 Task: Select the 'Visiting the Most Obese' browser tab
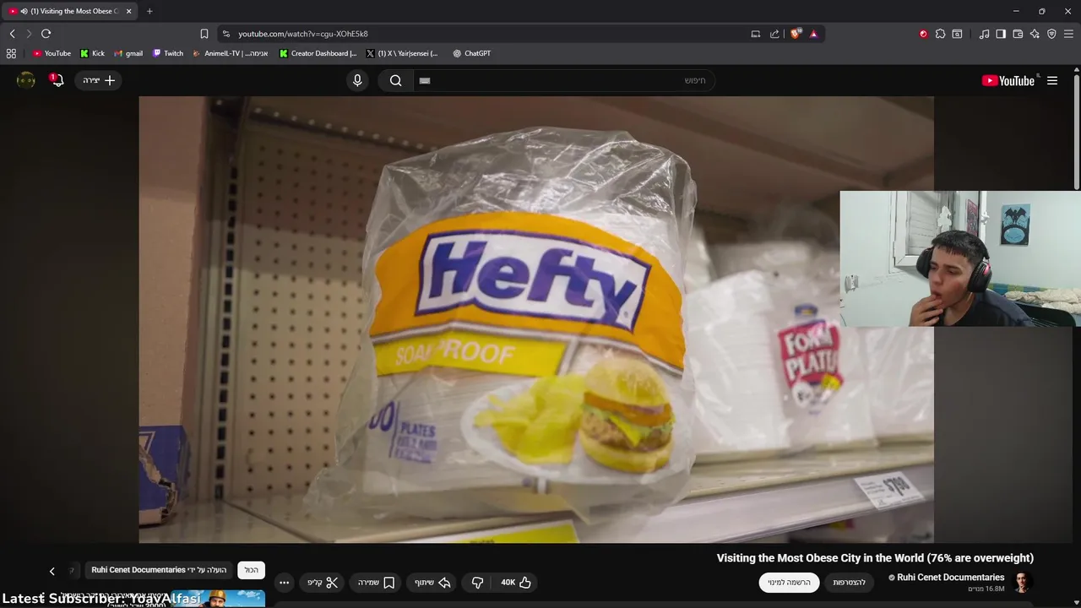tap(69, 11)
